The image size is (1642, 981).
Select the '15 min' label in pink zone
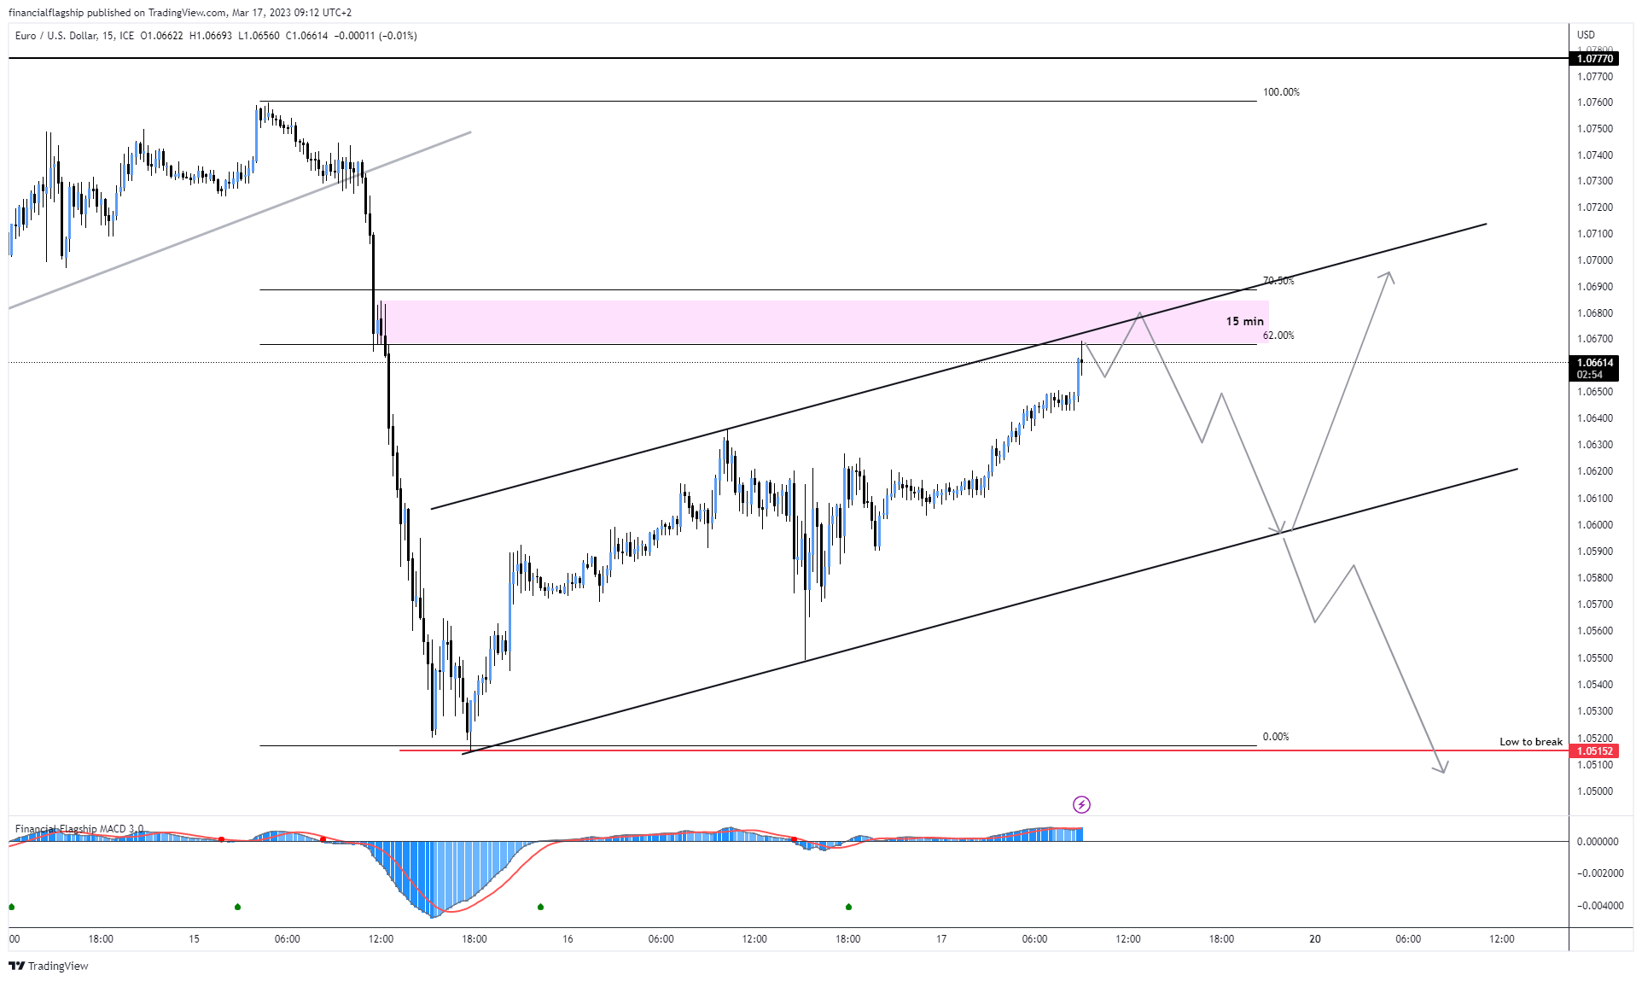click(1244, 321)
